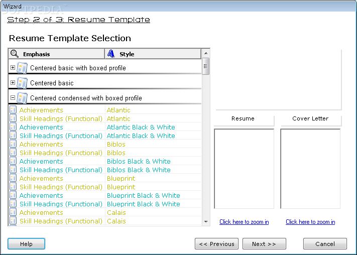Screen dimensions: 357x255
Task: Choose the Biblos Black & White style of the Skill Headings row
Action: 139,170
